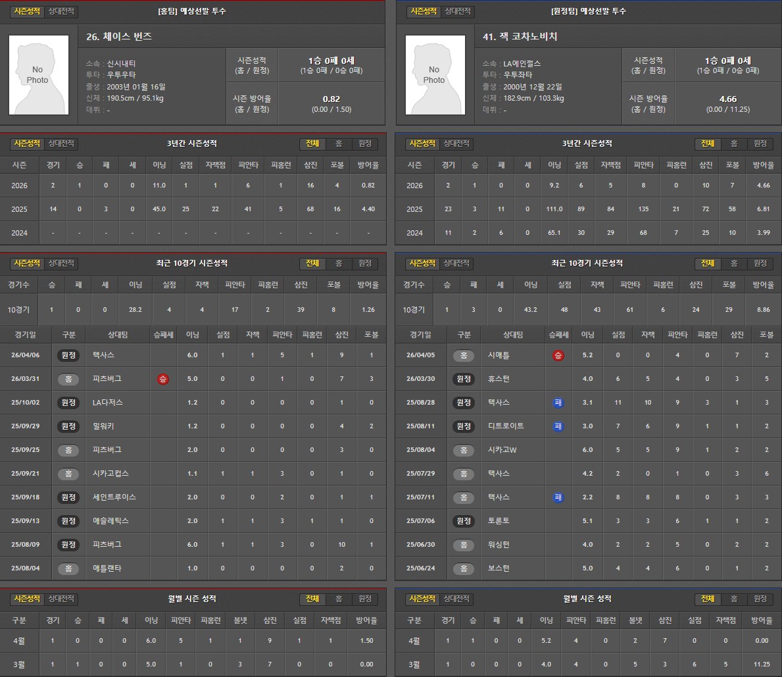This screenshot has width=782, height=677.
Task: Open 상대전적 tab in away expected starter header
Action: tap(457, 11)
